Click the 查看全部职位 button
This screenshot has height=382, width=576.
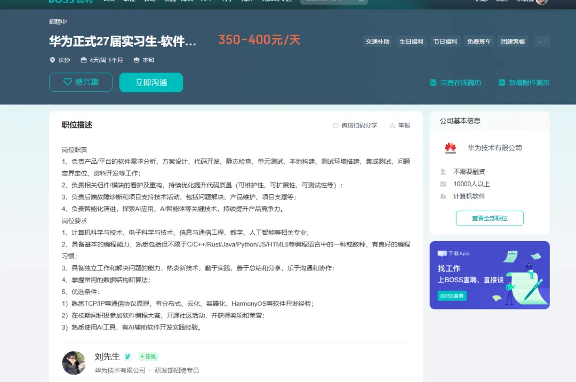click(x=490, y=218)
